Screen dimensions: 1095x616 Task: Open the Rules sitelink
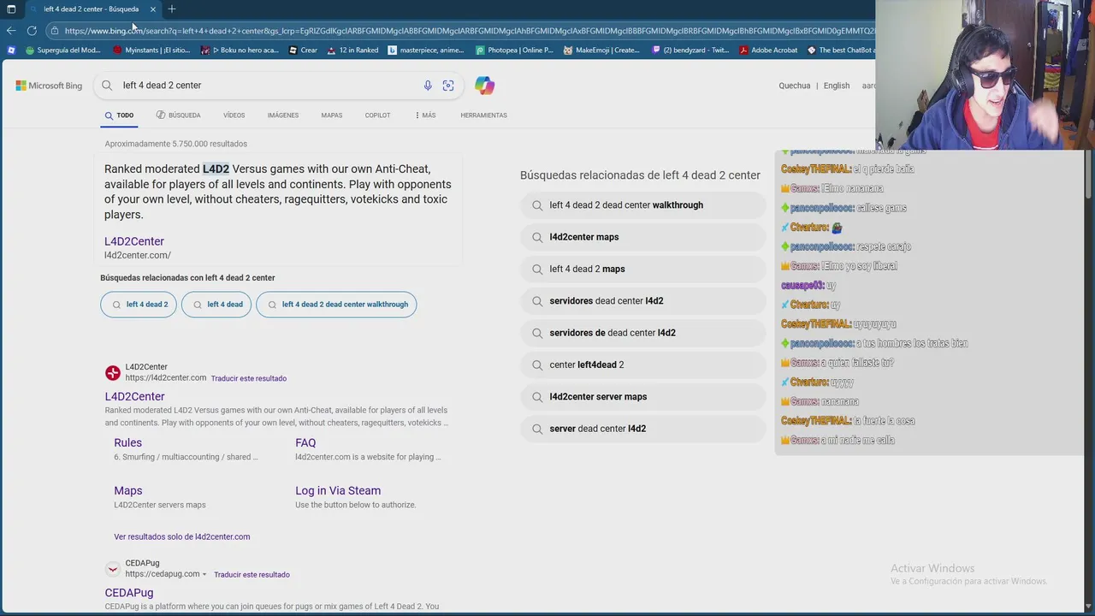click(127, 442)
